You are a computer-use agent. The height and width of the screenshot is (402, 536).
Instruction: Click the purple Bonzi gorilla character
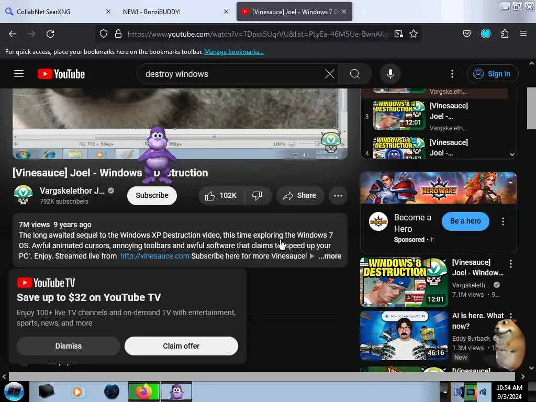pos(157,154)
